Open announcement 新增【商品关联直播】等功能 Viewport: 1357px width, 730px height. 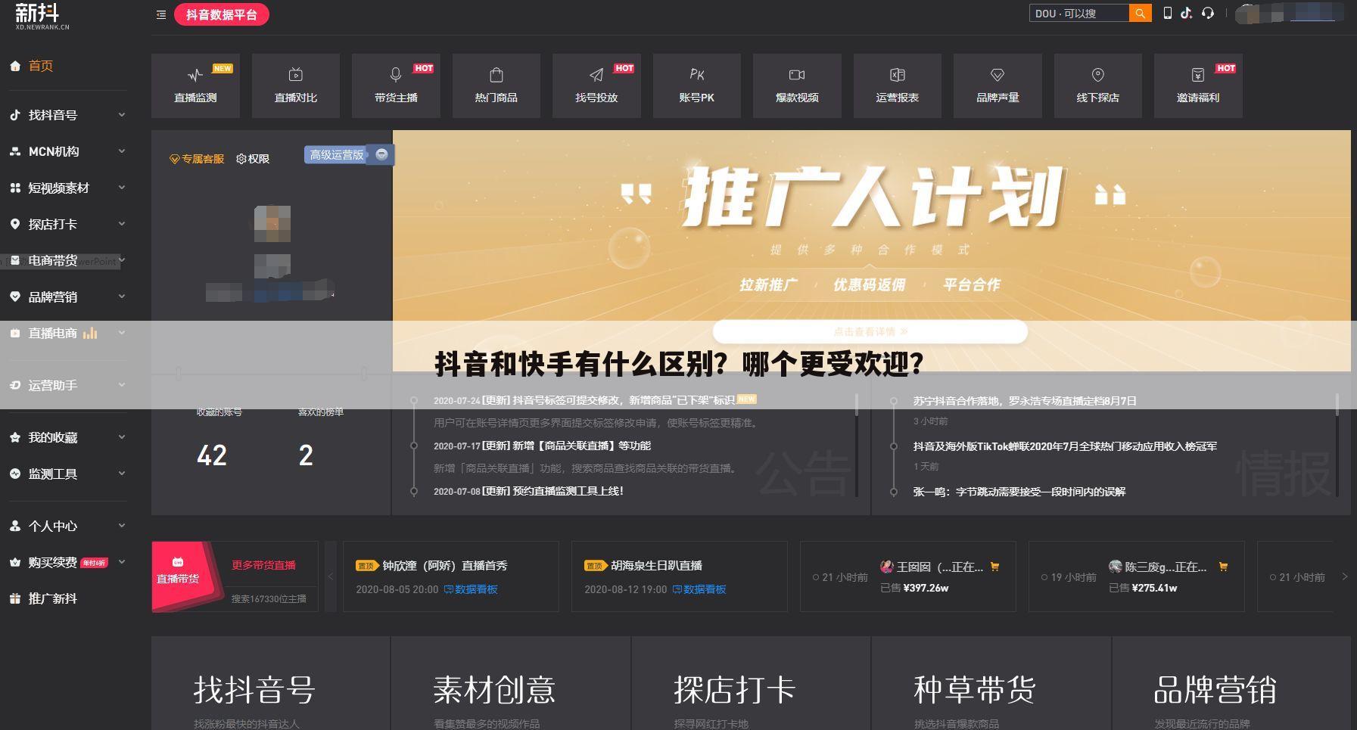pos(542,446)
